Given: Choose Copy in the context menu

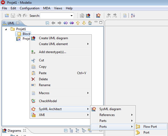Looking at the screenshot, I should tap(60, 67).
